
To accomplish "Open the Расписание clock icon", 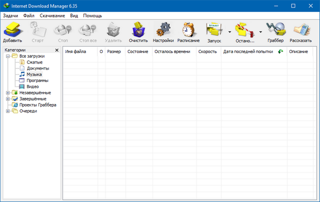I will coord(189,31).
